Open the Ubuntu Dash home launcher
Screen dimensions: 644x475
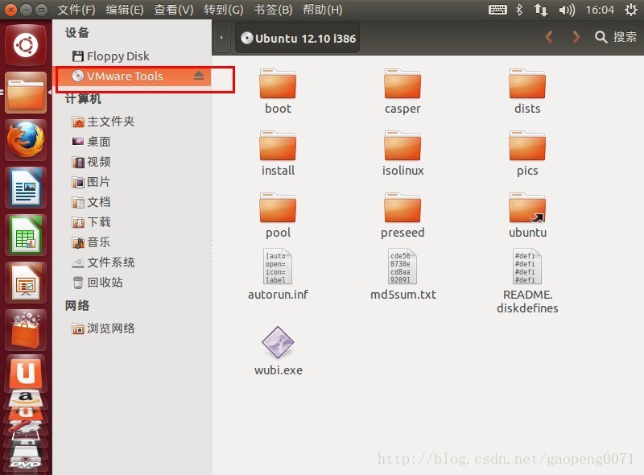pyautogui.click(x=26, y=45)
